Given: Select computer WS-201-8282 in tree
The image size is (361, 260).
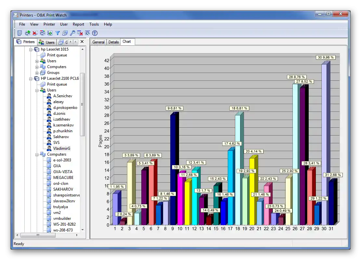Looking at the screenshot, I should (64, 224).
